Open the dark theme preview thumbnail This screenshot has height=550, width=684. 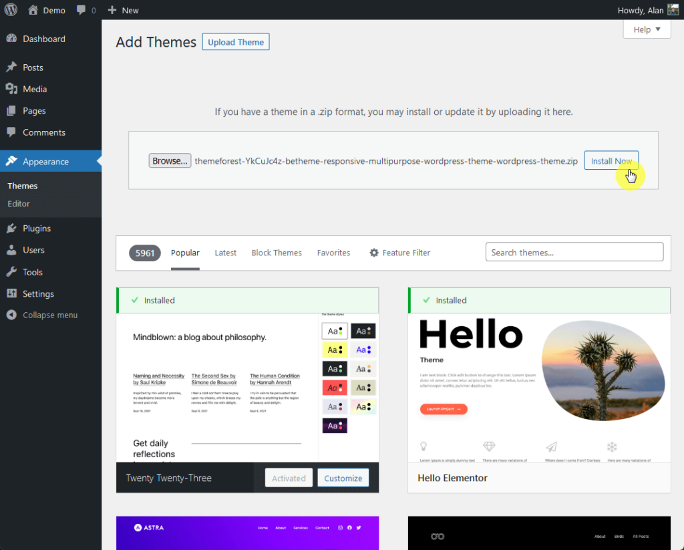pos(539,533)
